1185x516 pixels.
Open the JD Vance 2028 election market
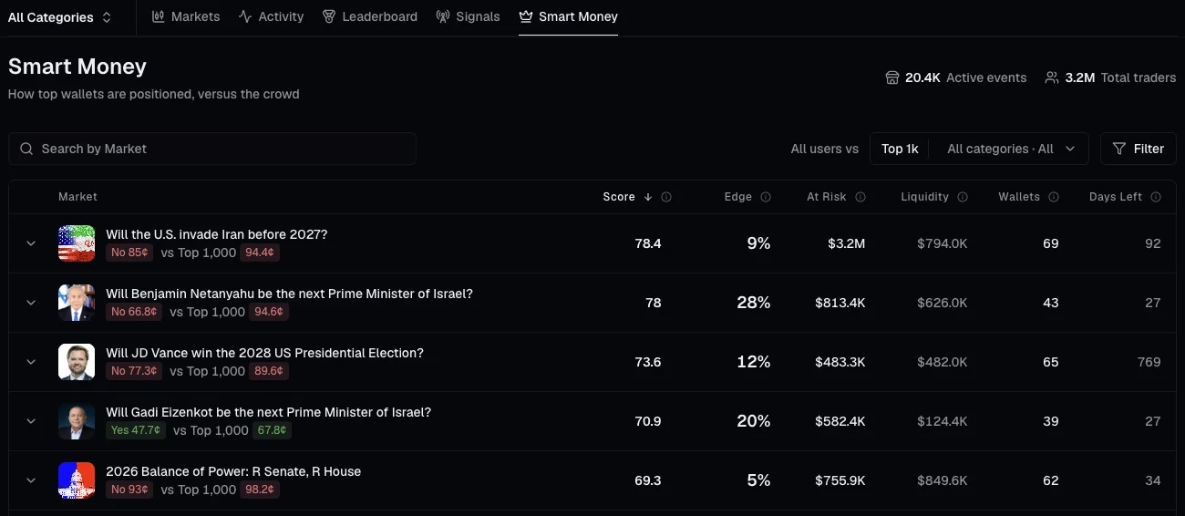click(x=264, y=353)
